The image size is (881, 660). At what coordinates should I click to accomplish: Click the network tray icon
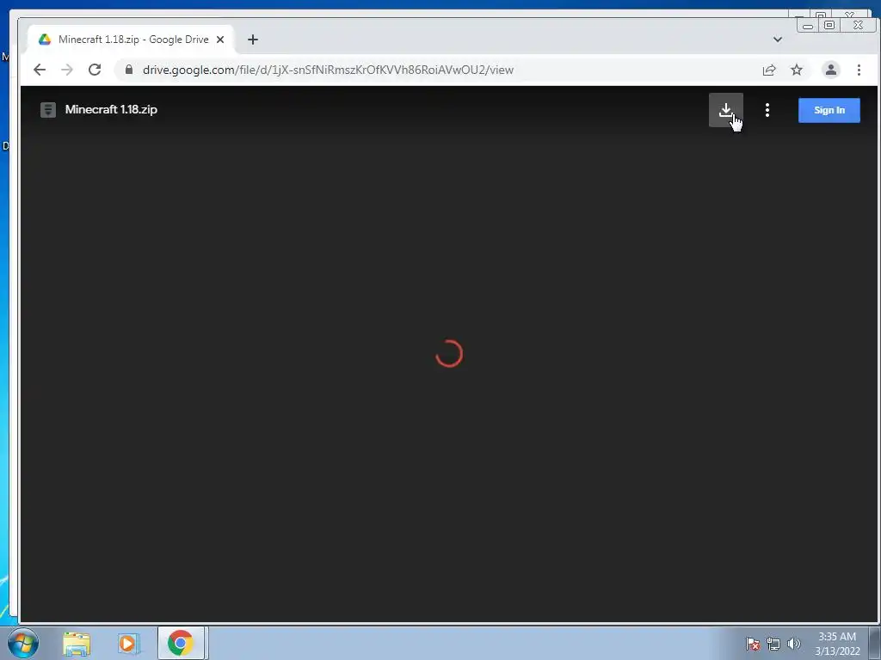tap(773, 644)
